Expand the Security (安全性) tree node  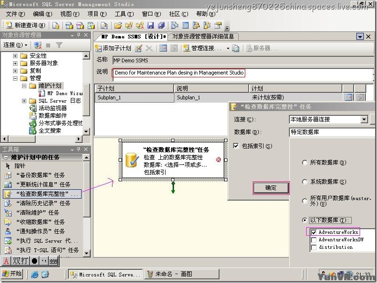point(15,56)
